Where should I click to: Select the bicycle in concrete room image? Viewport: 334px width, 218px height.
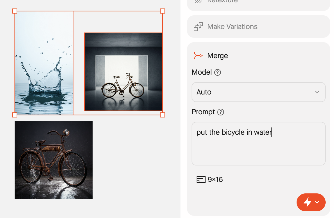pyautogui.click(x=123, y=72)
